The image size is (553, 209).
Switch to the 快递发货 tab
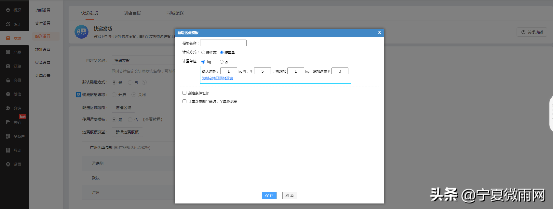click(90, 13)
